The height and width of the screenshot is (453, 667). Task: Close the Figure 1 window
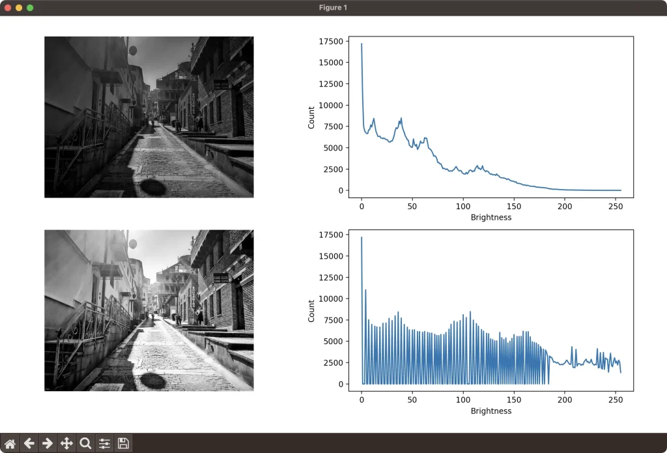(8, 8)
